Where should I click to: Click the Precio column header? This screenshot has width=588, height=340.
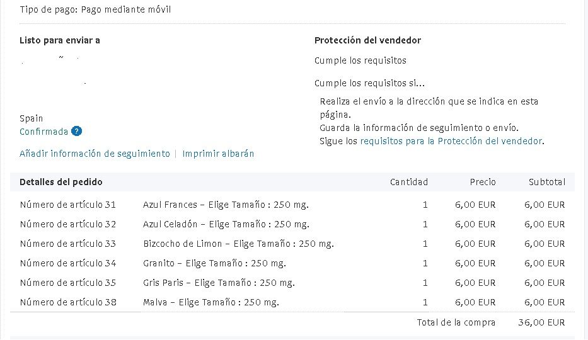coord(483,182)
